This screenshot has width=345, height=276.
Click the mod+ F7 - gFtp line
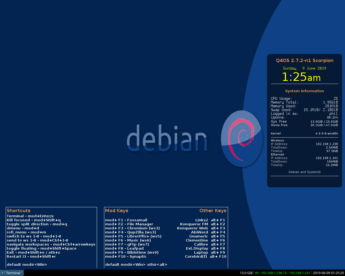coord(127,244)
